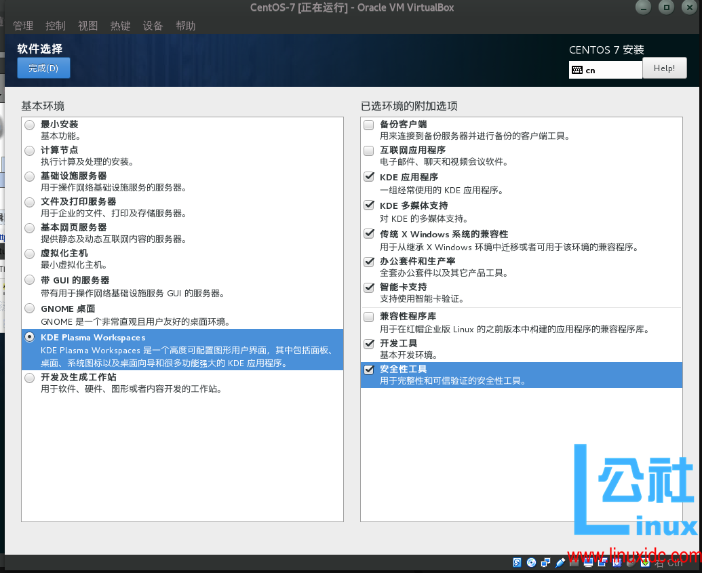Click the hard disk activity status icon
This screenshot has height=573, width=702.
(x=517, y=563)
